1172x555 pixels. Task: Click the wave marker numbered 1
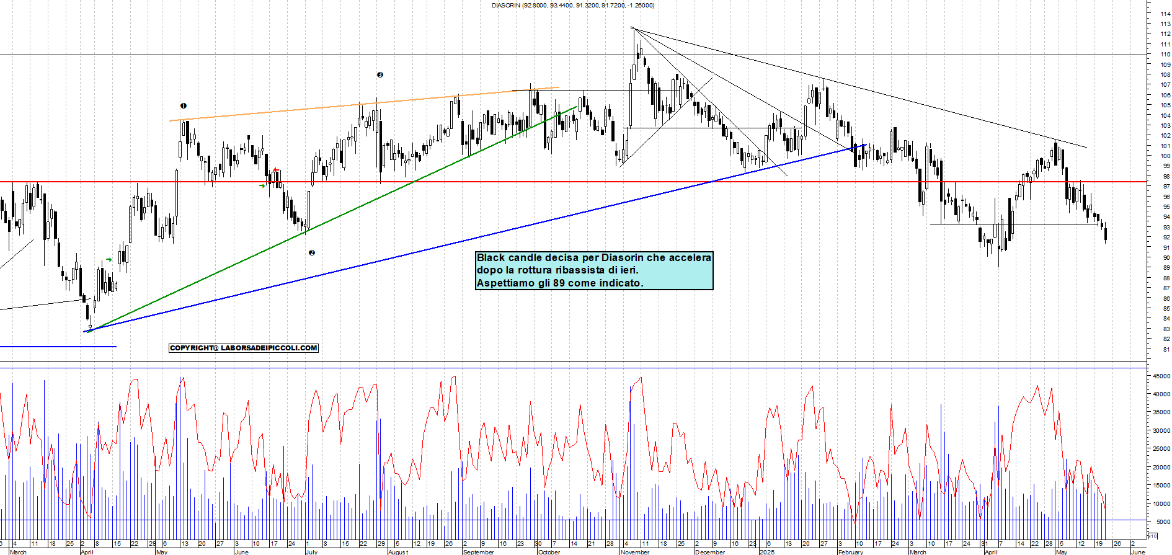(183, 105)
